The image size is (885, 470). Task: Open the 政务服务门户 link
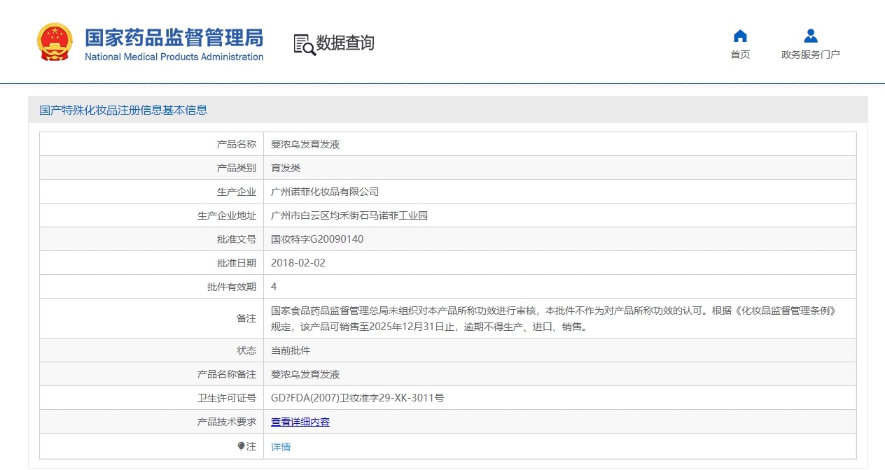click(811, 55)
